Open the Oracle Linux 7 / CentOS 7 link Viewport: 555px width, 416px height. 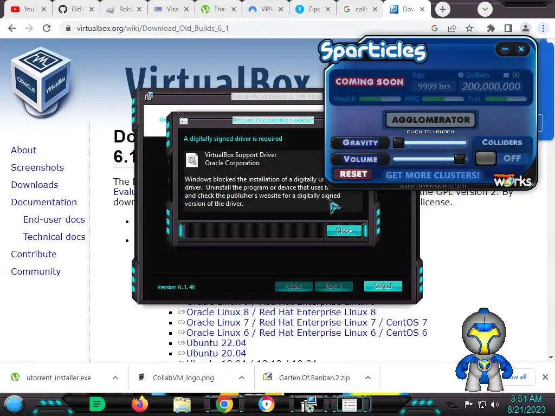pyautogui.click(x=307, y=322)
